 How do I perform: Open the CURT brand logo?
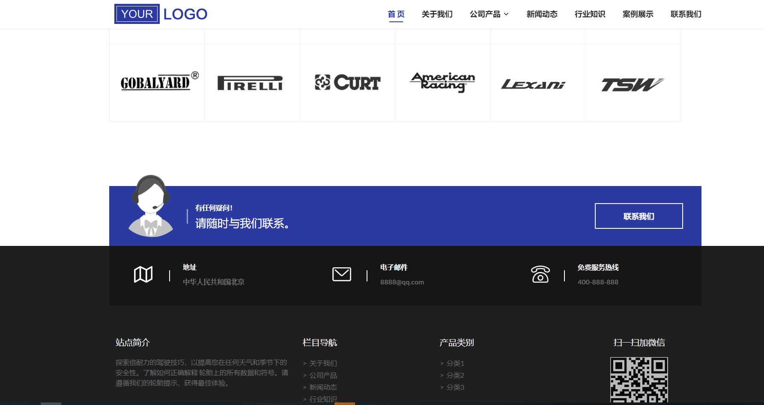point(347,83)
